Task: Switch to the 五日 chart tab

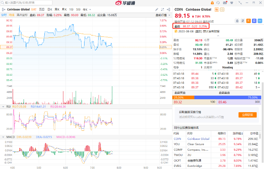Action: click(42, 9)
